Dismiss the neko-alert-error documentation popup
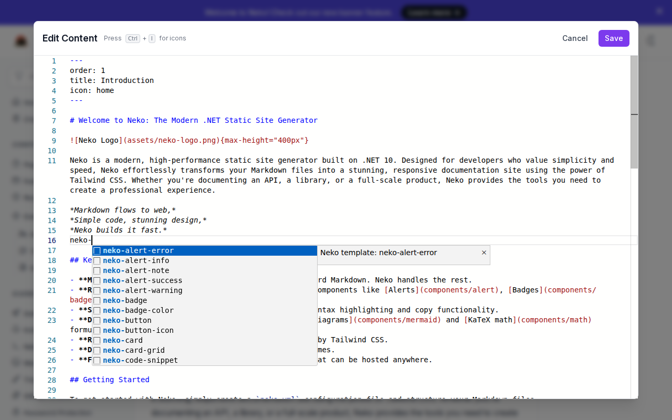 [x=484, y=253]
